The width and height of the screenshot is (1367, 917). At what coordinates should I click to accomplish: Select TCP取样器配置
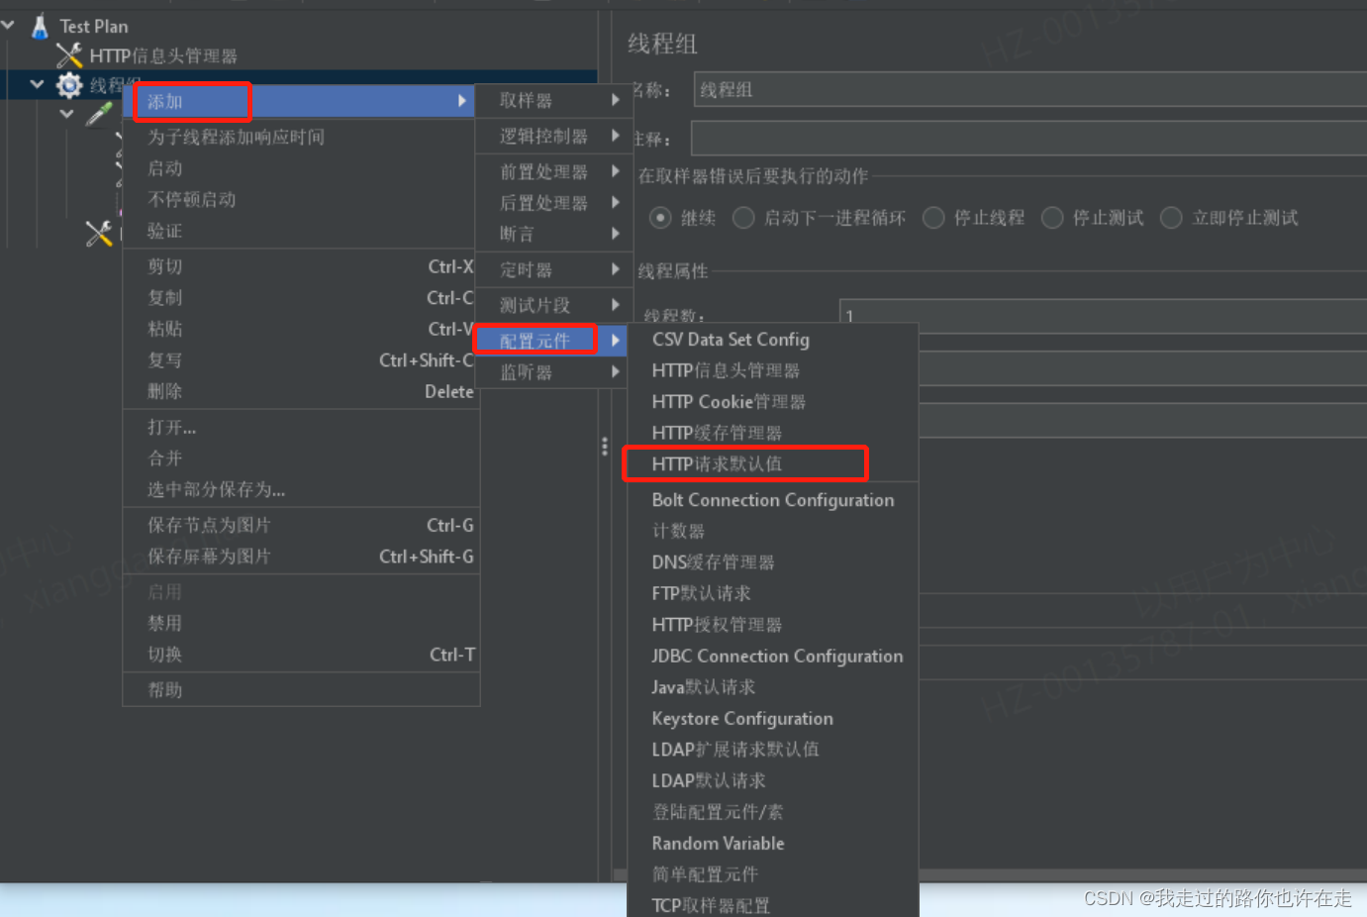pyautogui.click(x=773, y=905)
